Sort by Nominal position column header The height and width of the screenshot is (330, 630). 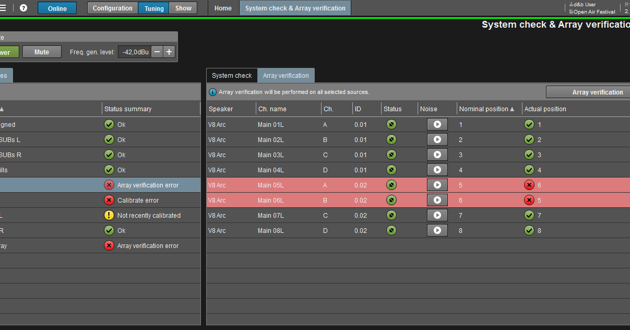click(487, 109)
